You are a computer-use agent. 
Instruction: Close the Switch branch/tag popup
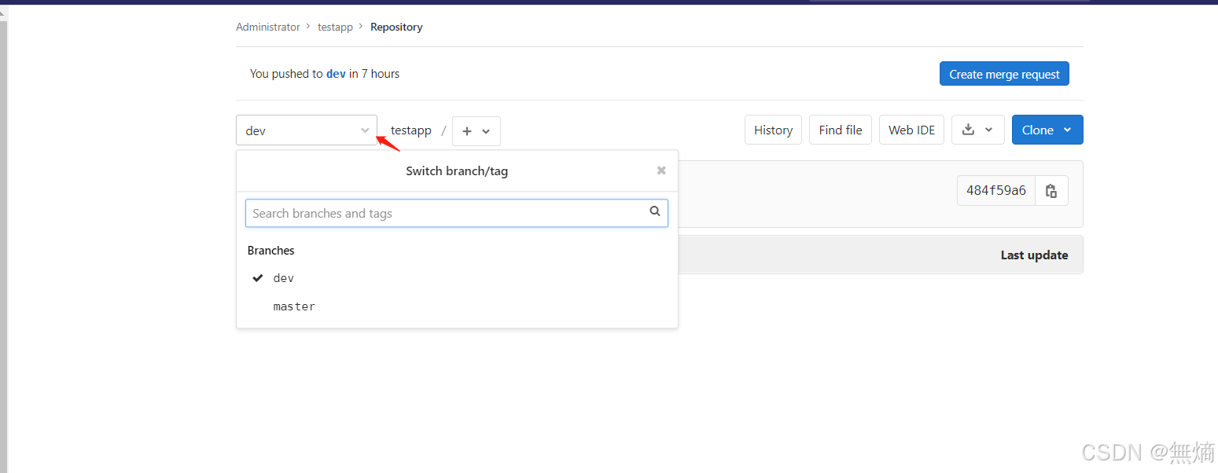point(661,170)
